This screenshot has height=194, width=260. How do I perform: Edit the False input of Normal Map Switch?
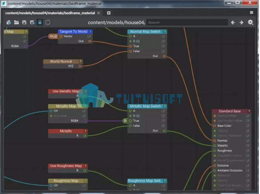click(x=163, y=51)
